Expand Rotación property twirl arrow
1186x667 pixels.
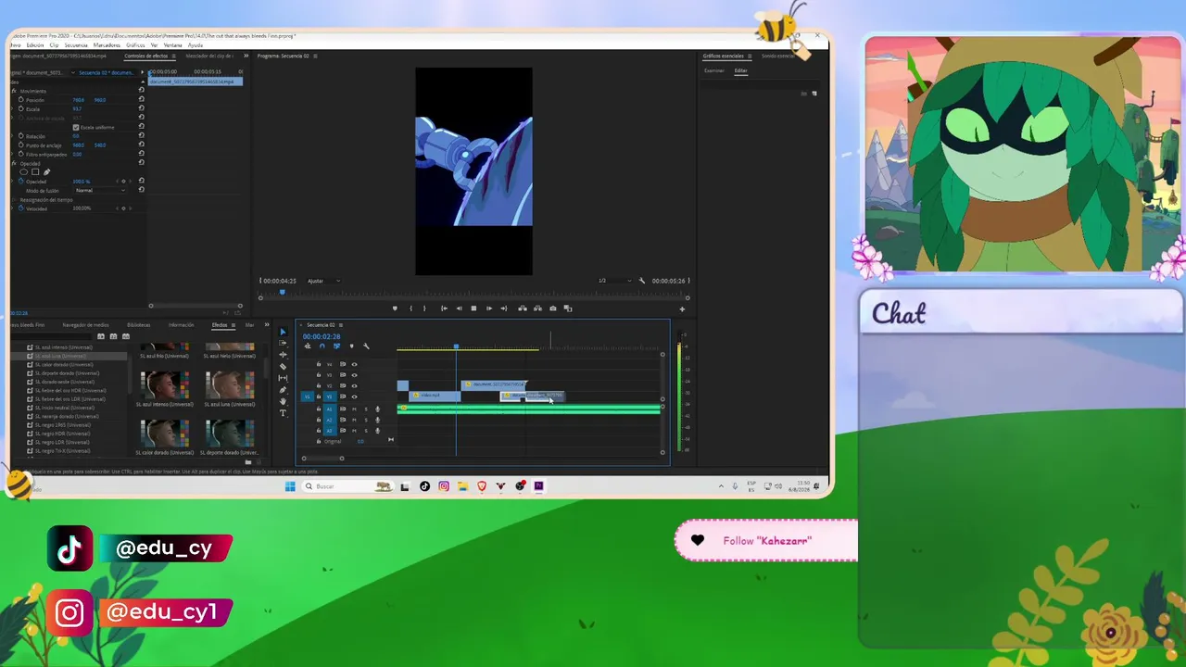point(13,136)
